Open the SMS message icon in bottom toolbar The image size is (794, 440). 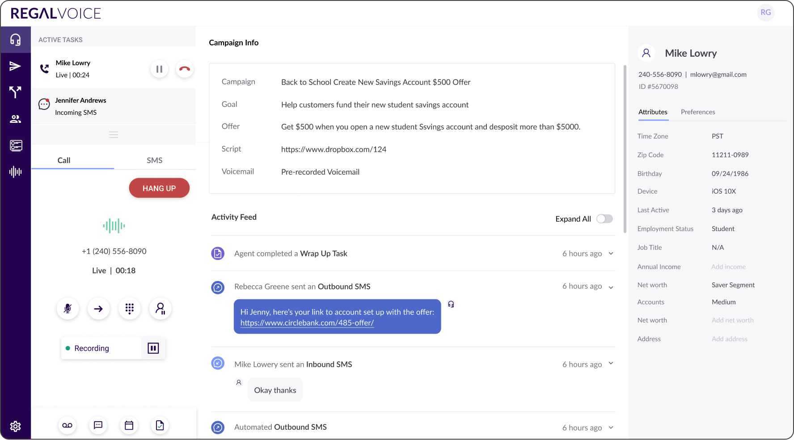(x=98, y=425)
